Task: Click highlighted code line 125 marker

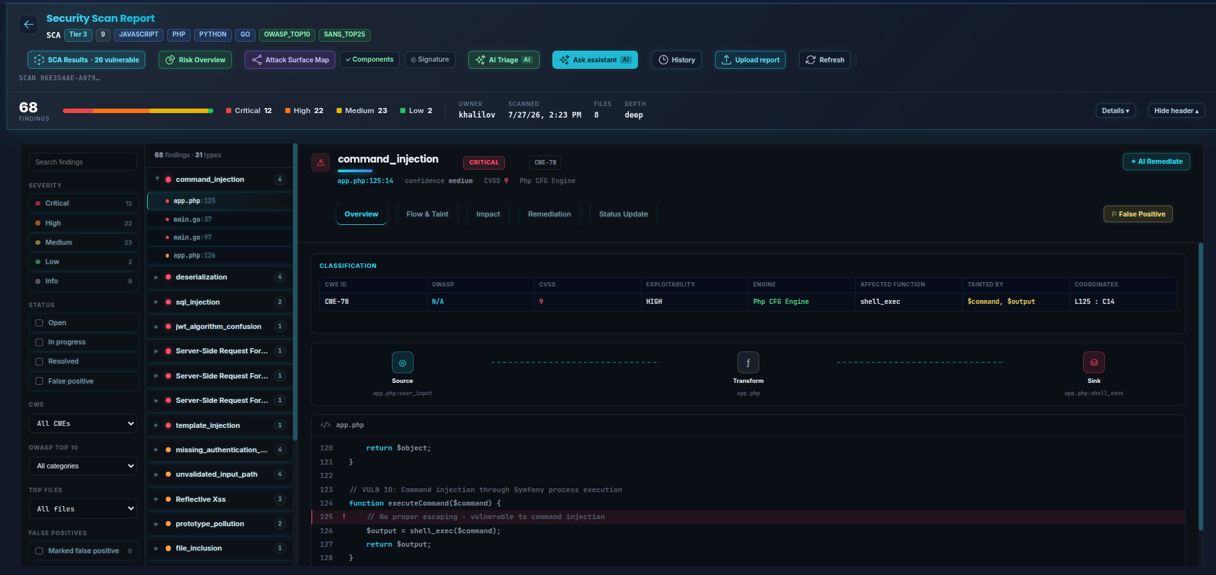Action: 344,517
